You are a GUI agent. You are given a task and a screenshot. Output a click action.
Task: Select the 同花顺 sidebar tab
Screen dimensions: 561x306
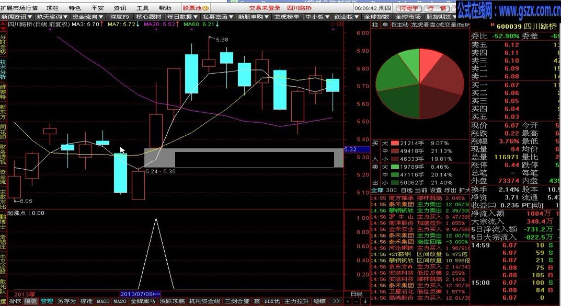tap(3, 132)
